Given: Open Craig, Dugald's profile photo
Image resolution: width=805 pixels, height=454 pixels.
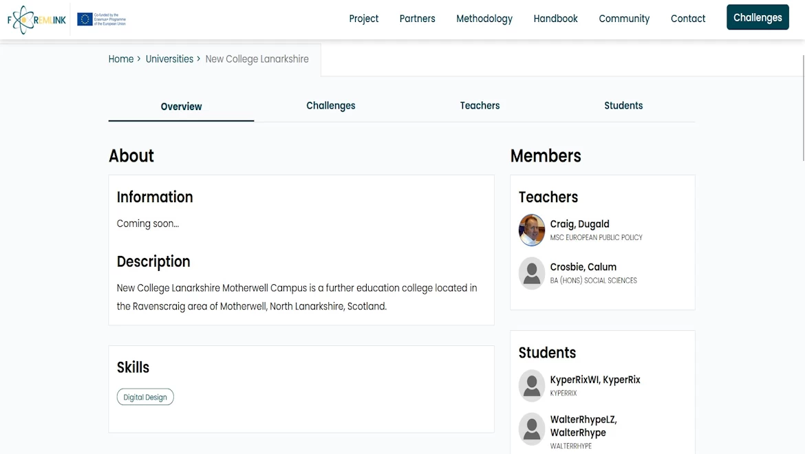Looking at the screenshot, I should pos(531,230).
